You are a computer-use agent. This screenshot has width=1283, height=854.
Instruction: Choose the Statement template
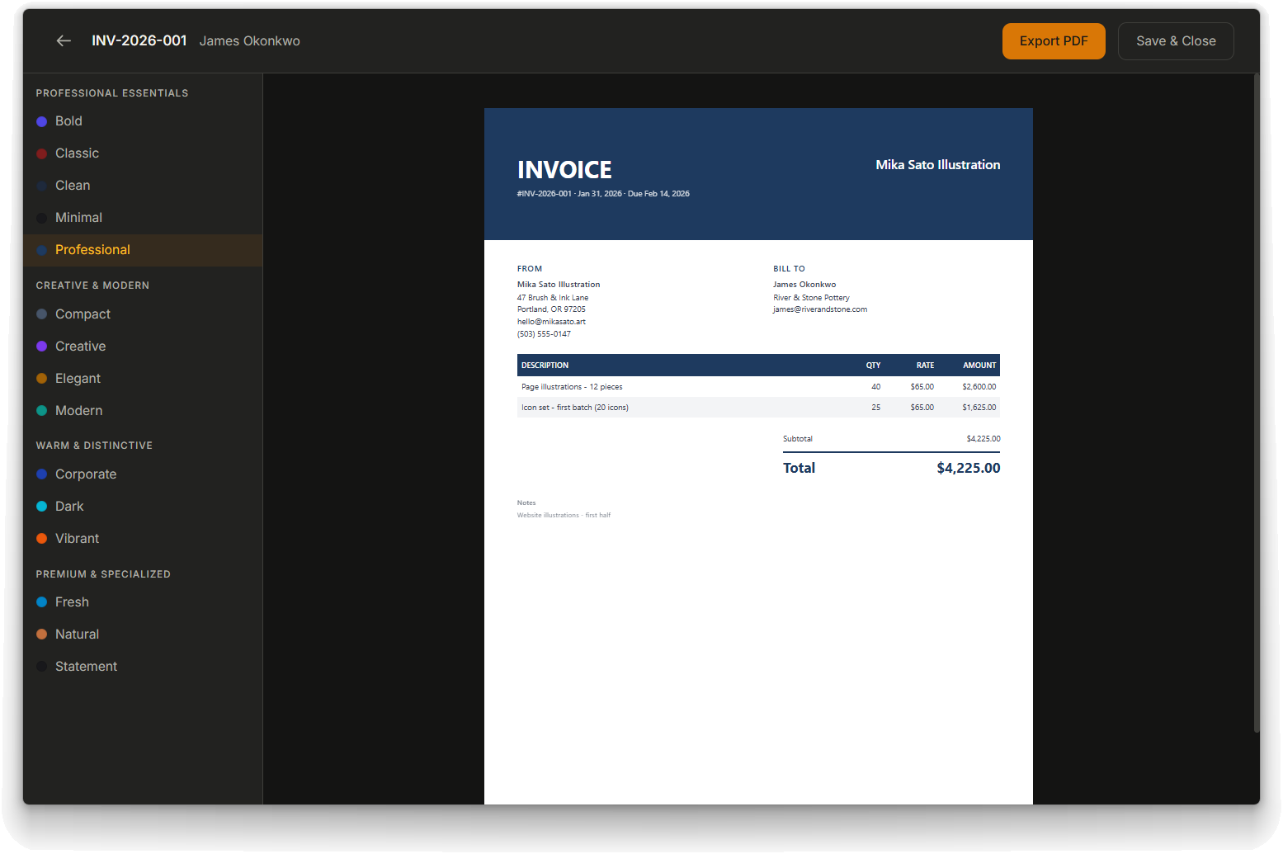[86, 667]
